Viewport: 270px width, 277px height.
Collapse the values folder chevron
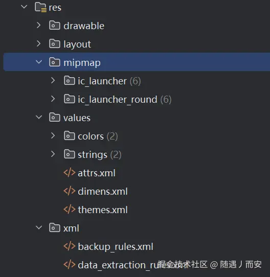39,117
